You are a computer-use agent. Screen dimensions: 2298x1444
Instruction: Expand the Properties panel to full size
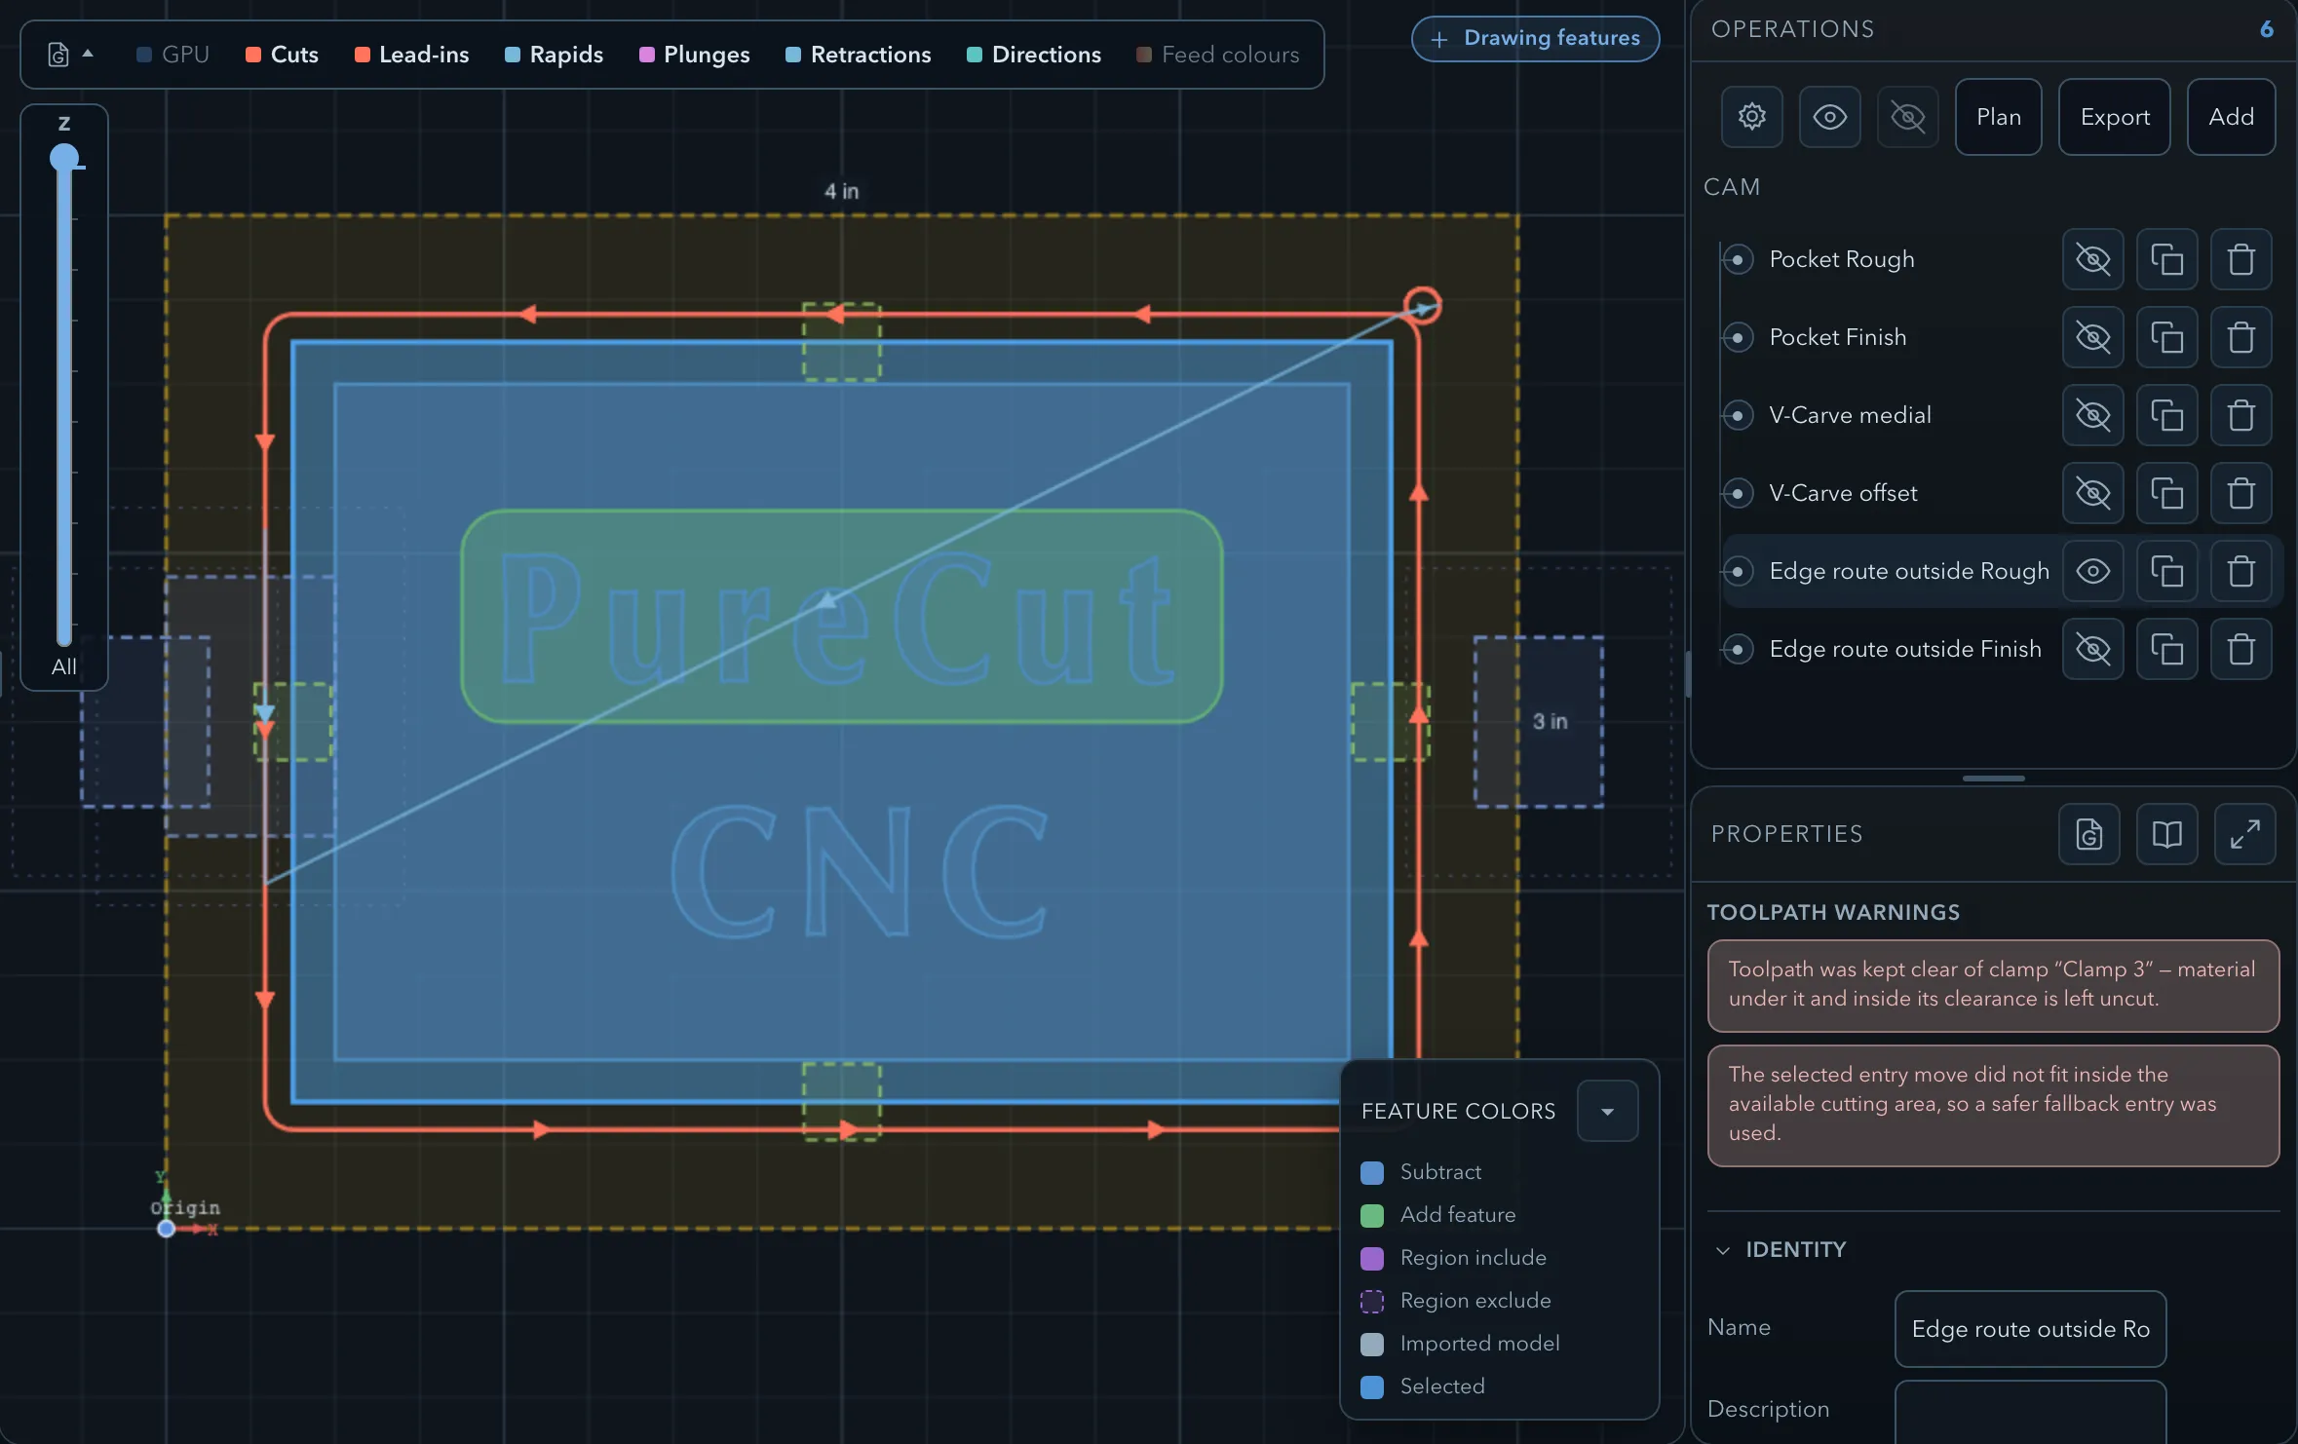click(x=2244, y=834)
